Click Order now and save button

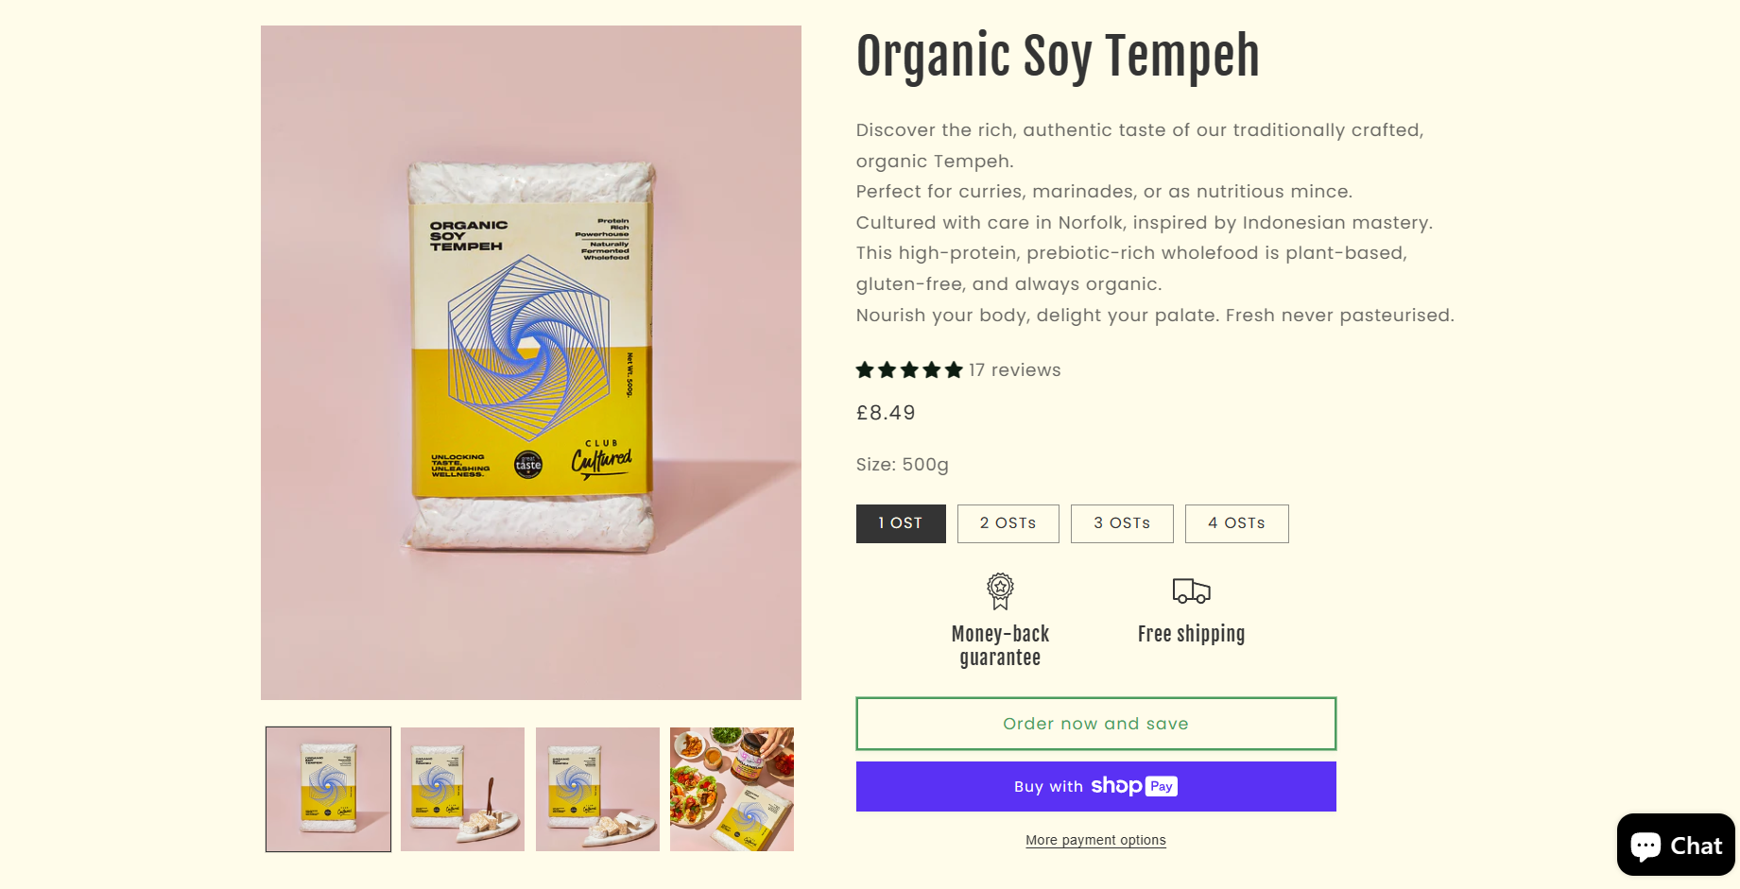click(x=1096, y=724)
